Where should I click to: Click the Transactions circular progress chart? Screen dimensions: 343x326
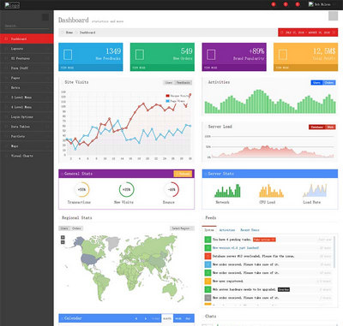coord(81,189)
